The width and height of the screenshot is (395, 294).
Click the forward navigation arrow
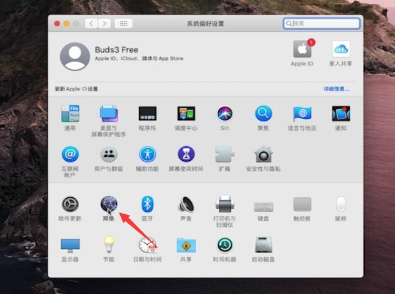[x=104, y=24]
